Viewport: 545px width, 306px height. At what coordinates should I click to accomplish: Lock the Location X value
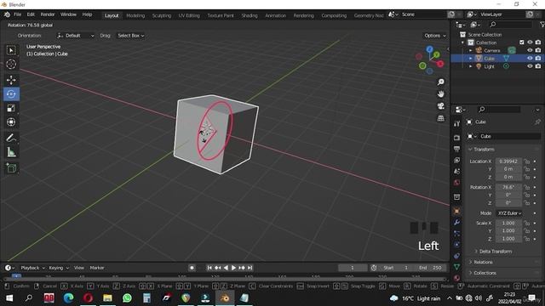click(x=527, y=161)
